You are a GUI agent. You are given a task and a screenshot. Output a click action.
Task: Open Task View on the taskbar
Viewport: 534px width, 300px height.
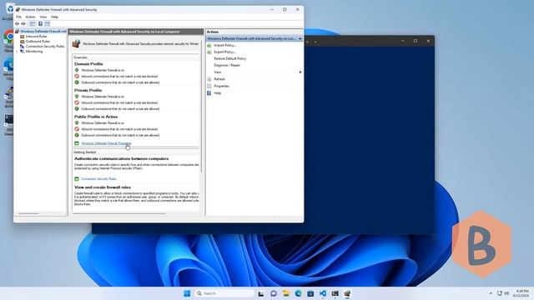pos(261,293)
